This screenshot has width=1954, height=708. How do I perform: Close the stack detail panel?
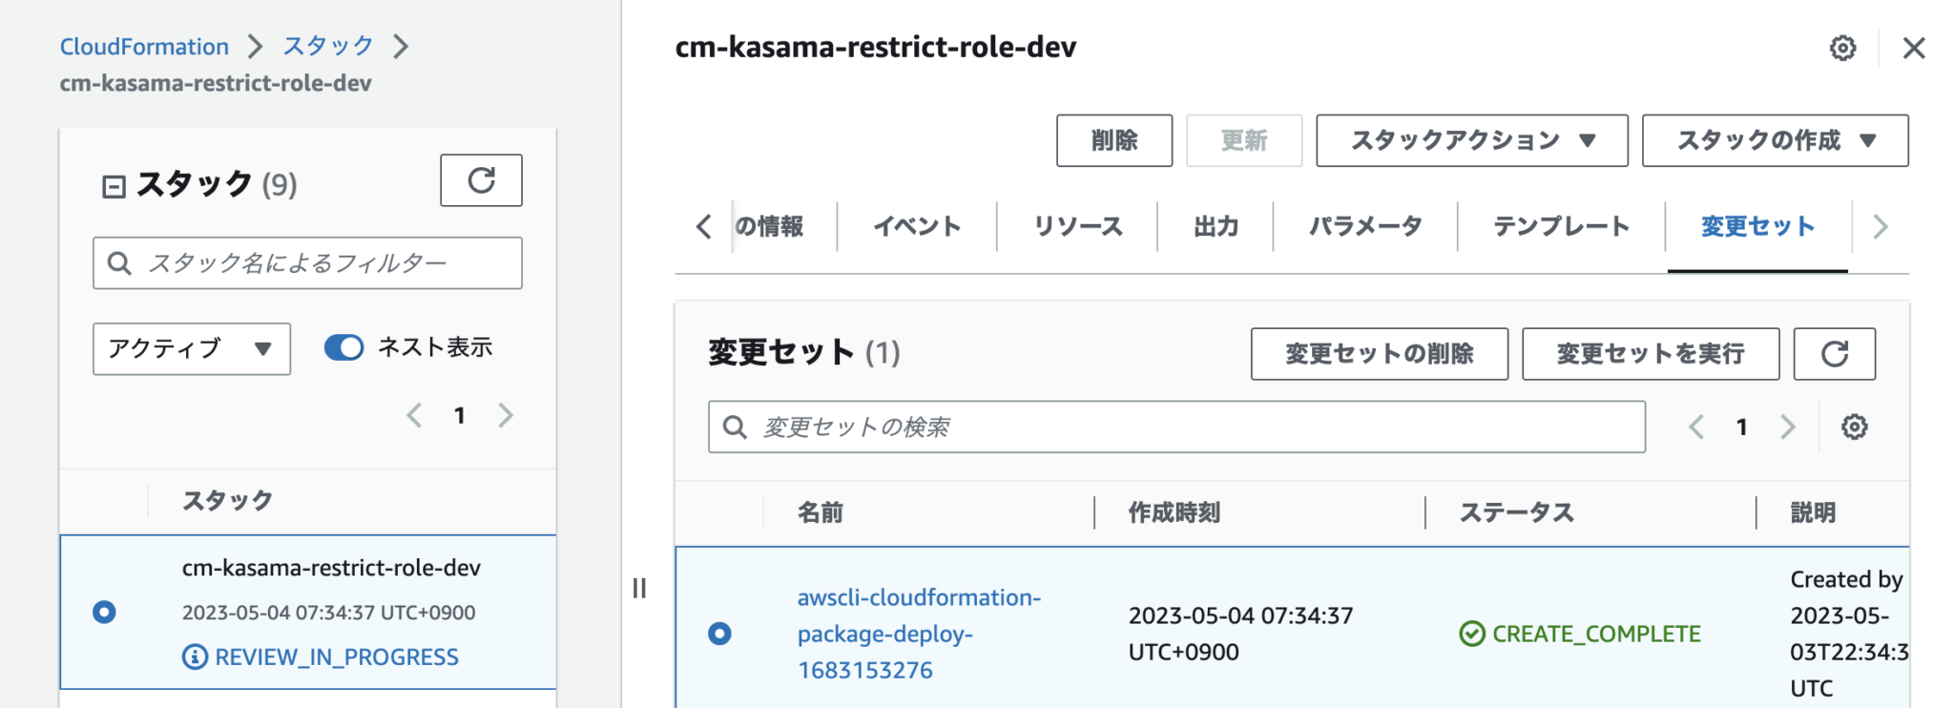pos(1914,48)
